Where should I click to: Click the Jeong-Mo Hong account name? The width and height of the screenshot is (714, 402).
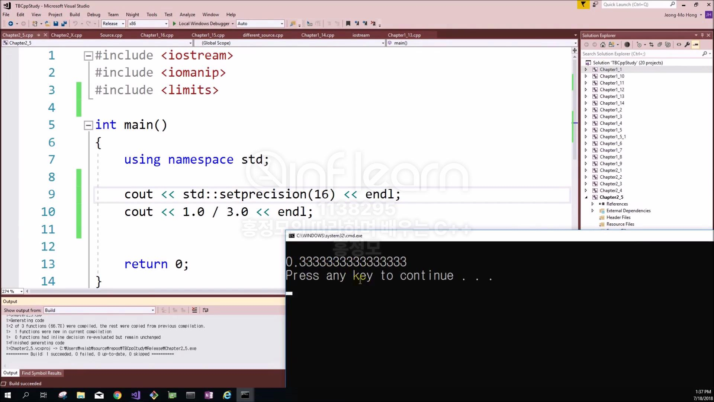click(681, 15)
